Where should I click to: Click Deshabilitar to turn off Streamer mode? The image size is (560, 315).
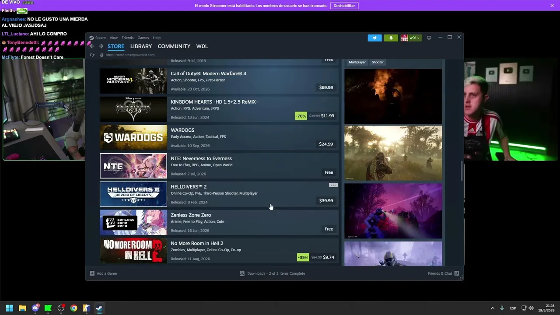(x=344, y=6)
